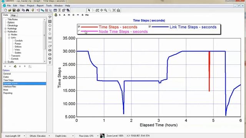The image size is (246, 138).
Task: Print the current graph
Action: tap(18, 10)
